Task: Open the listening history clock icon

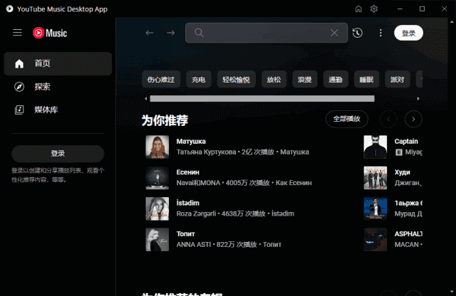Action: [357, 33]
